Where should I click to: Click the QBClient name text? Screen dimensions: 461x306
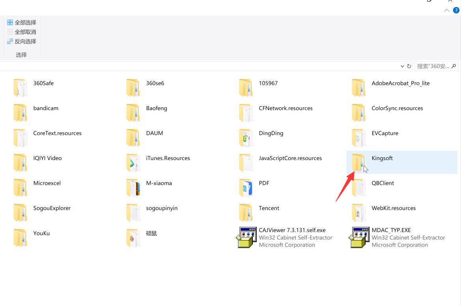[383, 183]
